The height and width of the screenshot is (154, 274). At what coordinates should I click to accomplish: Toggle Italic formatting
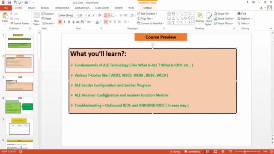pyautogui.click(x=64, y=22)
